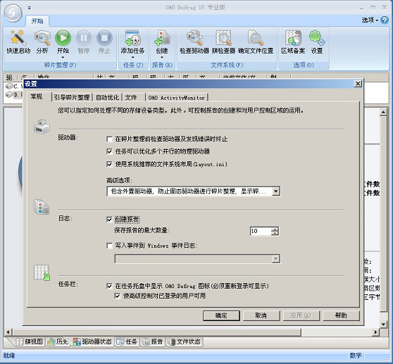Open the O&O ActivityMonitor tab
393x364 pixels.
pos(177,98)
